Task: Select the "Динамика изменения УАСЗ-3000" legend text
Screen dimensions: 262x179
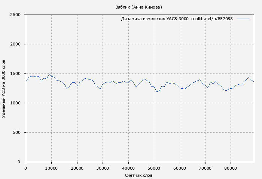Action: (x=155, y=19)
